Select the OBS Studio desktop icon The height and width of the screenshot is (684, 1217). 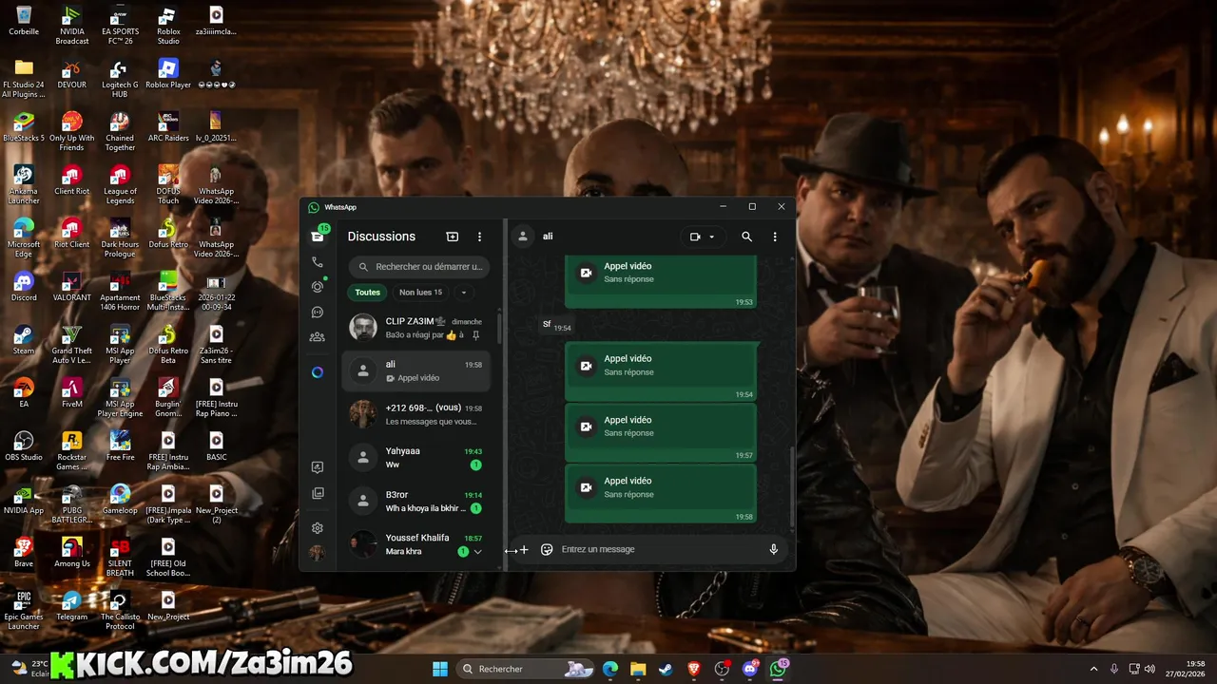tap(24, 446)
